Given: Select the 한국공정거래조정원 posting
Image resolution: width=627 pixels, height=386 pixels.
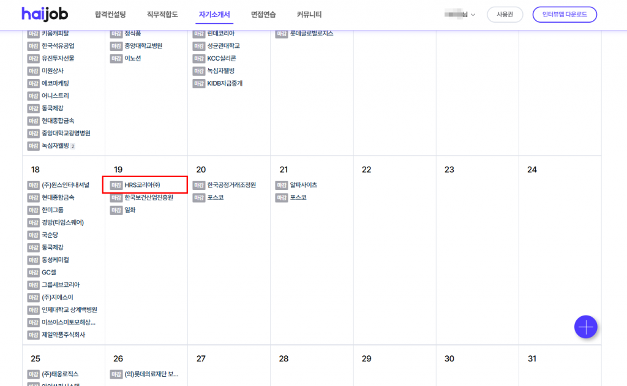Looking at the screenshot, I should (x=231, y=185).
